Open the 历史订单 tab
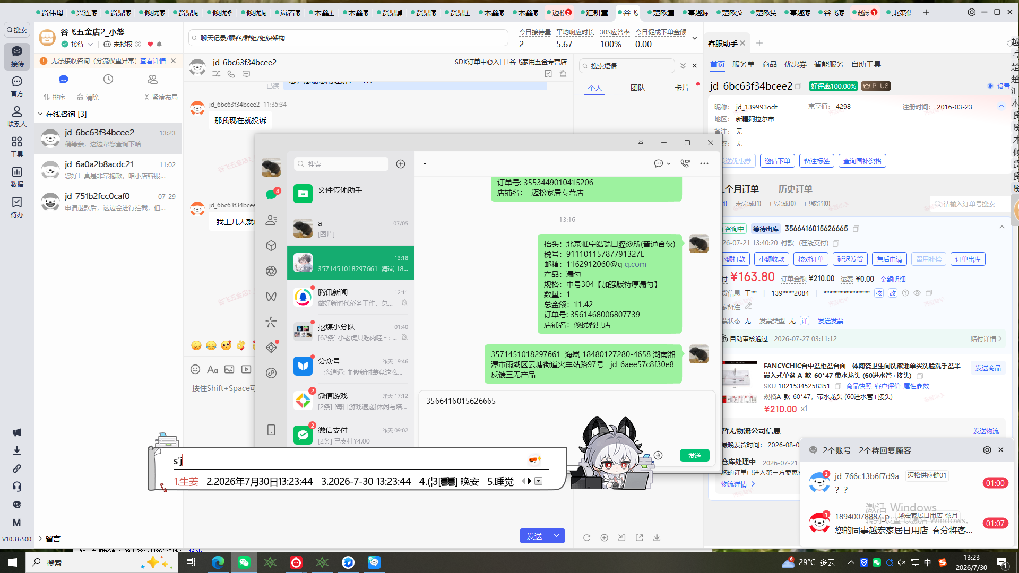The width and height of the screenshot is (1019, 573). (795, 189)
